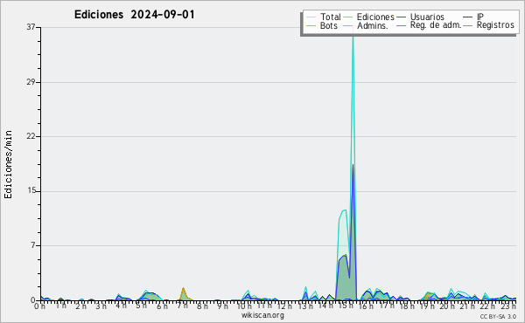Image resolution: width=525 pixels, height=323 pixels.
Task: Click the y-axis value 29
Action: pyautogui.click(x=31, y=82)
